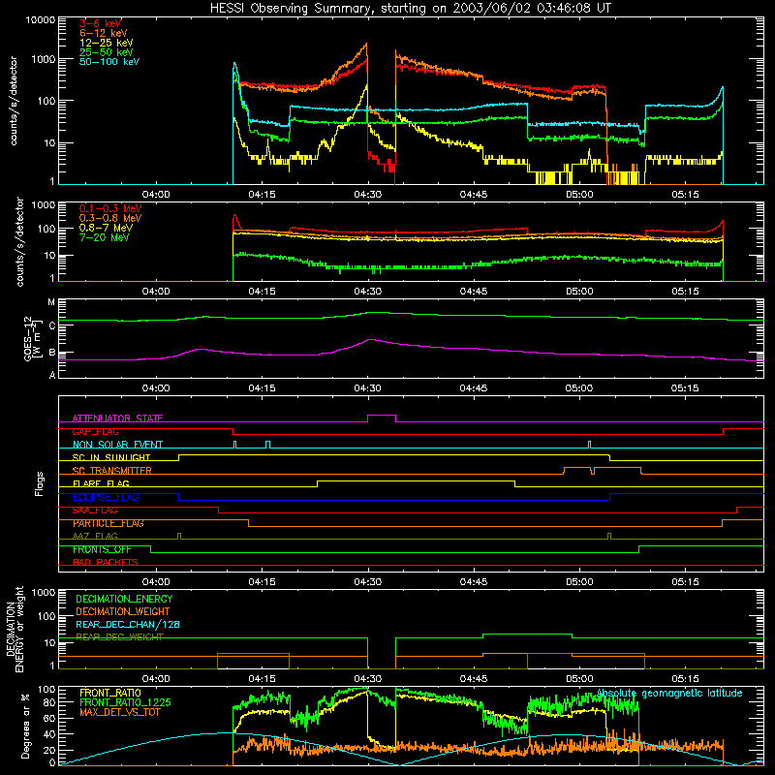Click the FRONTS_OFF flag label
The image size is (775, 775).
point(102,549)
